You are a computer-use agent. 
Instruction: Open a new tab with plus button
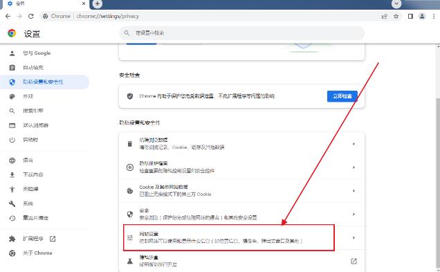pos(97,3)
